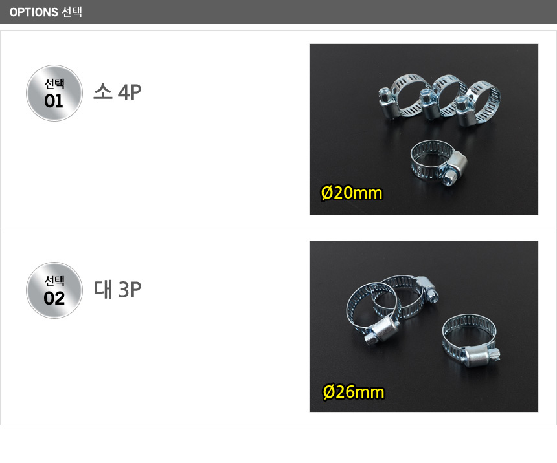The height and width of the screenshot is (463, 557).
Task: Select the 소 4P option label
Action: [x=117, y=92]
